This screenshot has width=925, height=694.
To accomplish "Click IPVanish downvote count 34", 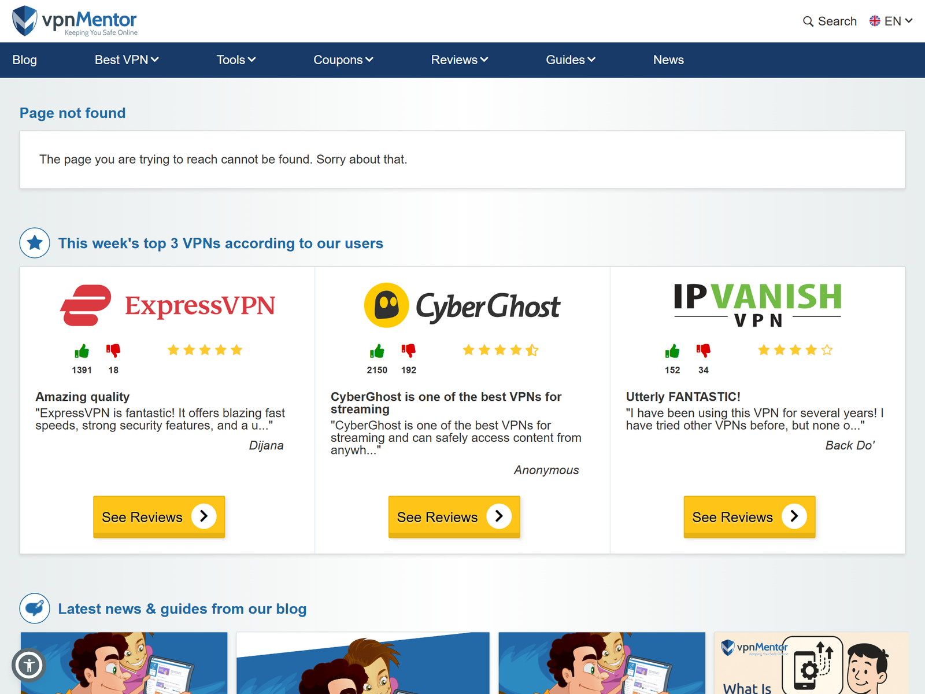I will pos(704,370).
